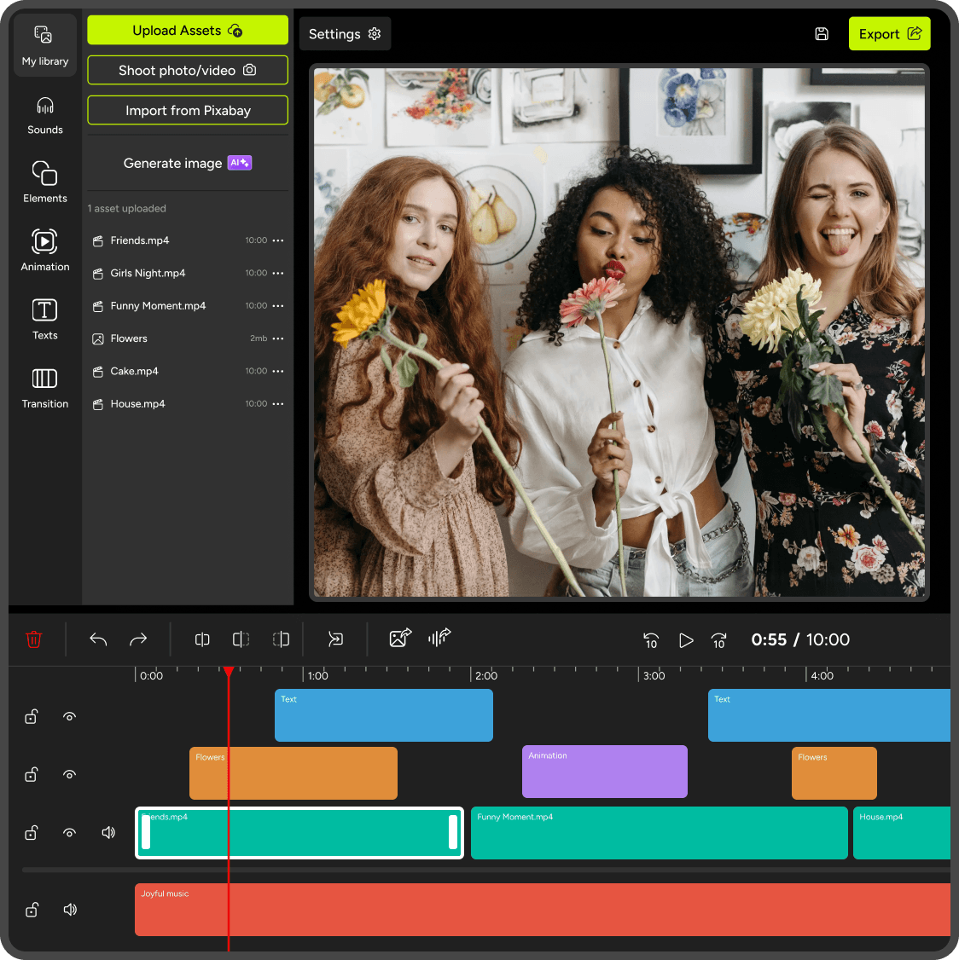This screenshot has width=959, height=960.
Task: Skip forward 10 seconds
Action: click(718, 640)
